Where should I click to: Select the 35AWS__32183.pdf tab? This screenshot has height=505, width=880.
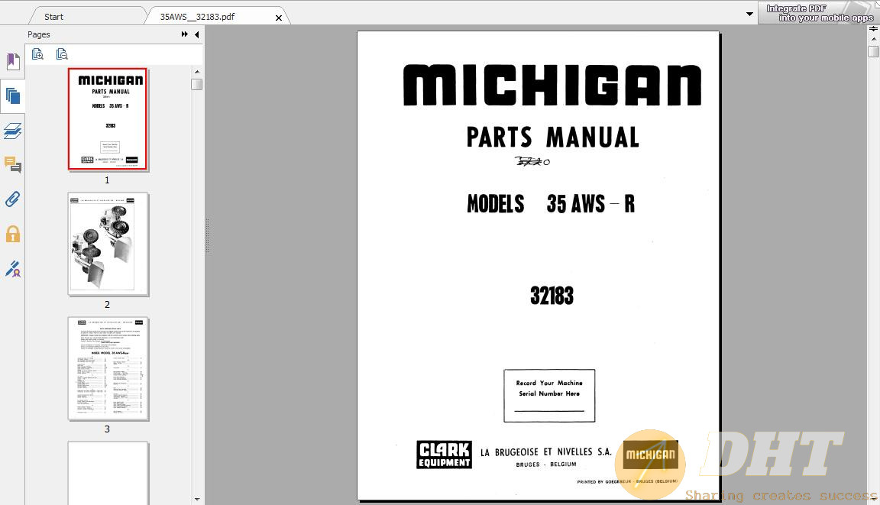tap(197, 17)
